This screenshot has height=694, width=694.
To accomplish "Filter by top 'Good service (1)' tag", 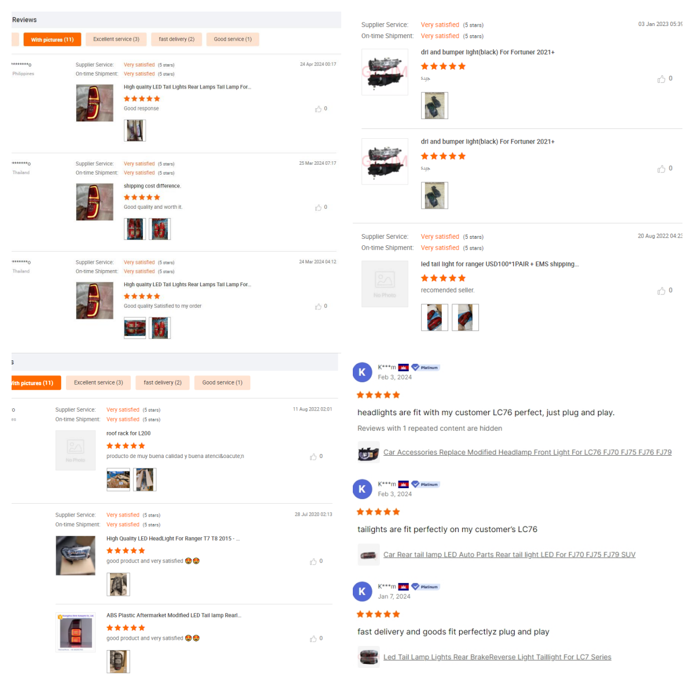I will tap(232, 39).
